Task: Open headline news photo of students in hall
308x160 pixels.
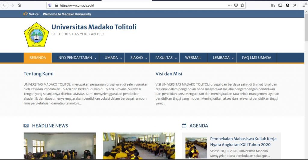Action: click(x=139, y=146)
